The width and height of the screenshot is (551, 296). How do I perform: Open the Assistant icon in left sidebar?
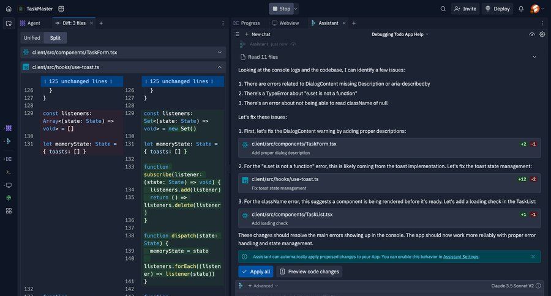click(9, 141)
